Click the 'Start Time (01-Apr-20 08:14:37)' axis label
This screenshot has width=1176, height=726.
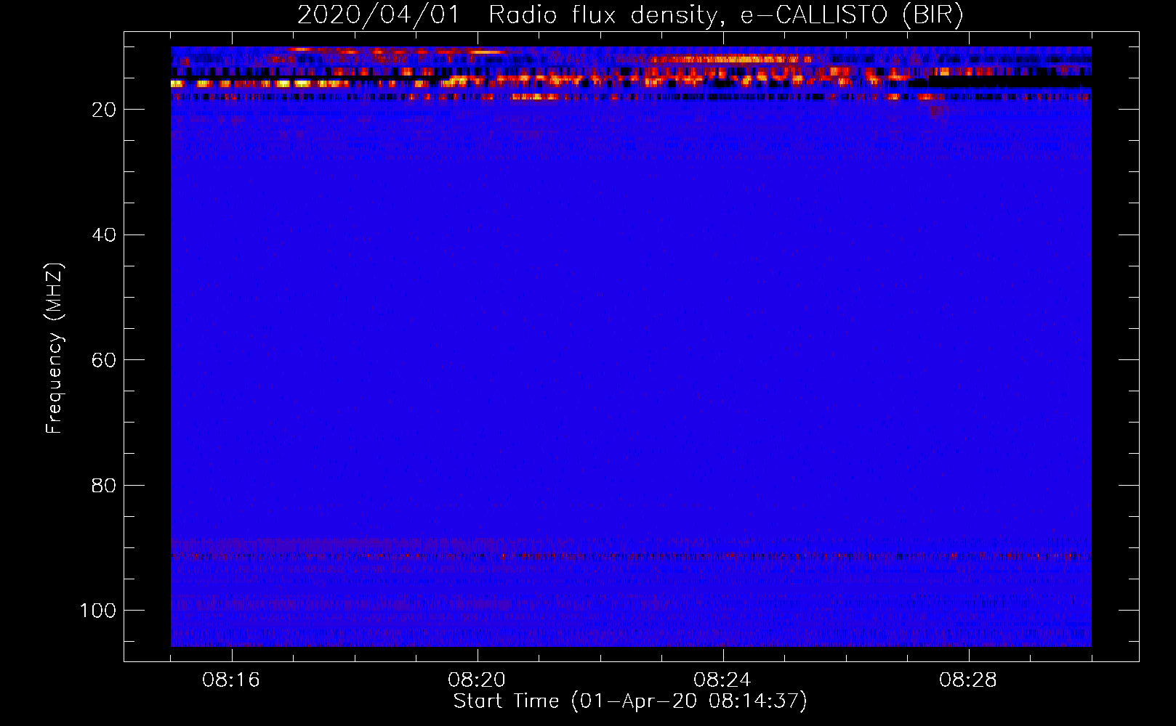(630, 701)
